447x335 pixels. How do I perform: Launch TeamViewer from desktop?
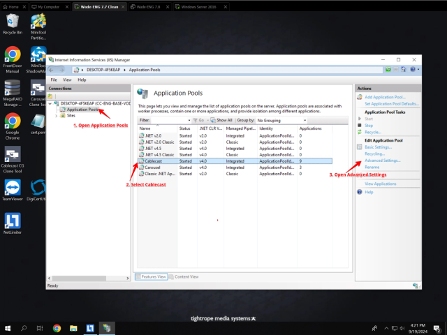click(13, 191)
